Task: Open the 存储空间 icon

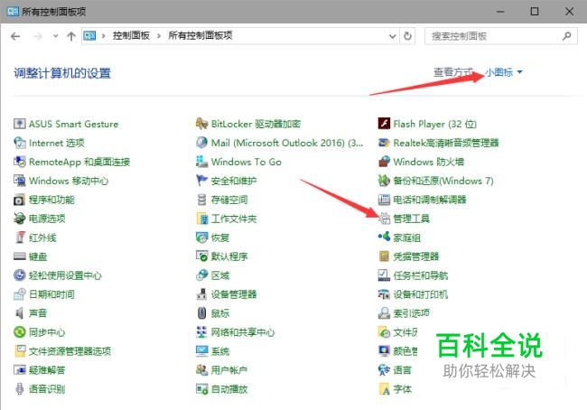Action: (x=201, y=200)
